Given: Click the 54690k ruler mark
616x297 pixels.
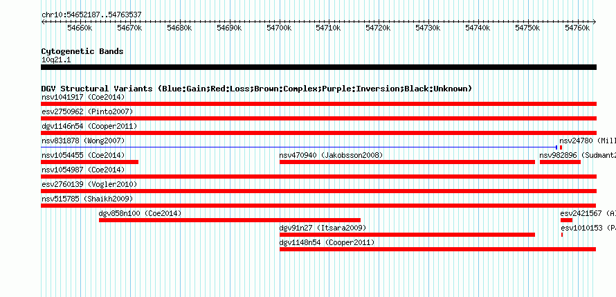Looking at the screenshot, I should coord(229,28).
